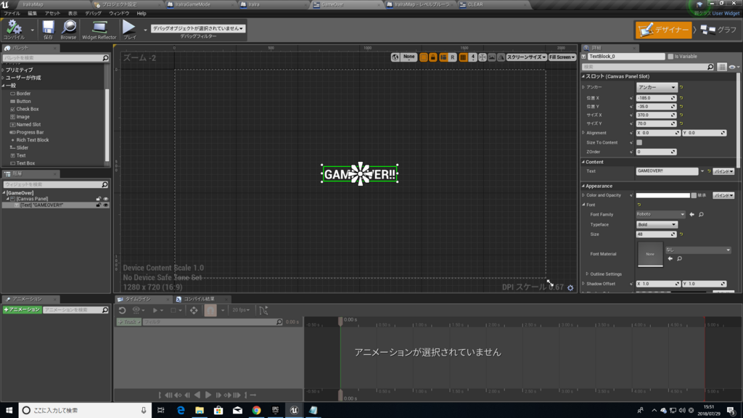Open the 20 fps dropdown
Image resolution: width=743 pixels, height=418 pixels.
[241, 311]
